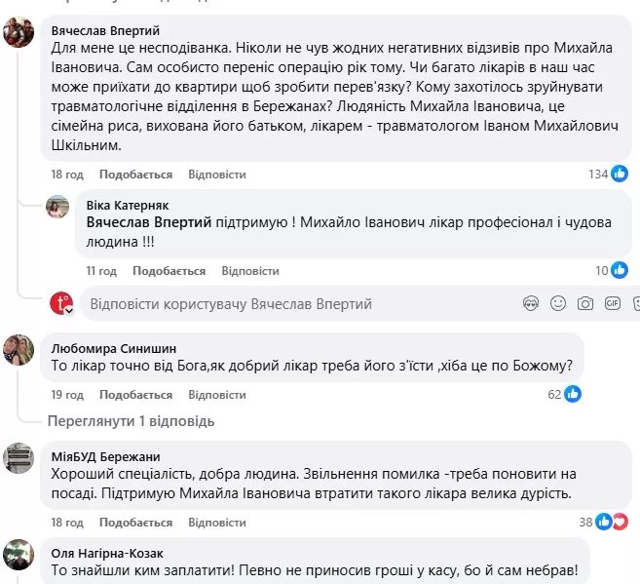Open Оля Нагірна-Козак profile name

point(108,553)
